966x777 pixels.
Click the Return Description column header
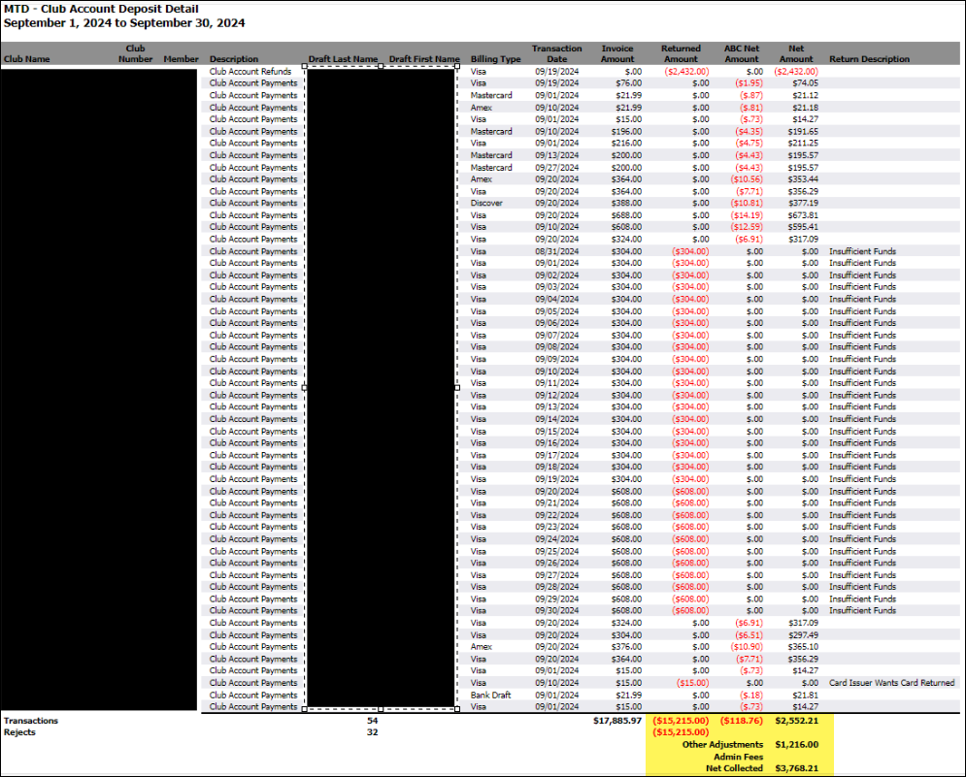pyautogui.click(x=869, y=59)
